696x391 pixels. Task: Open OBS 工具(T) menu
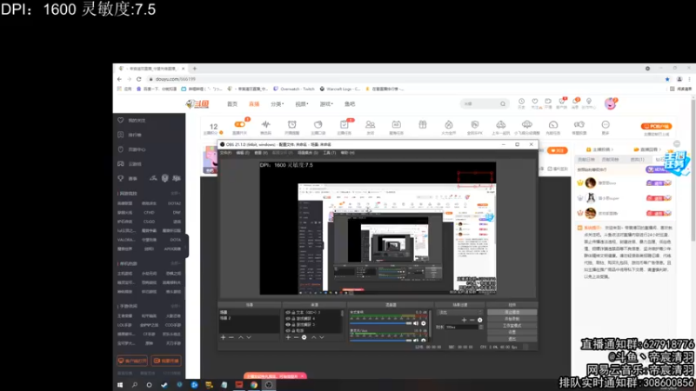[330, 153]
